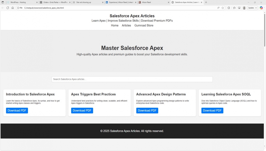
Task: Open the new tab plus button
Action: click(206, 2)
